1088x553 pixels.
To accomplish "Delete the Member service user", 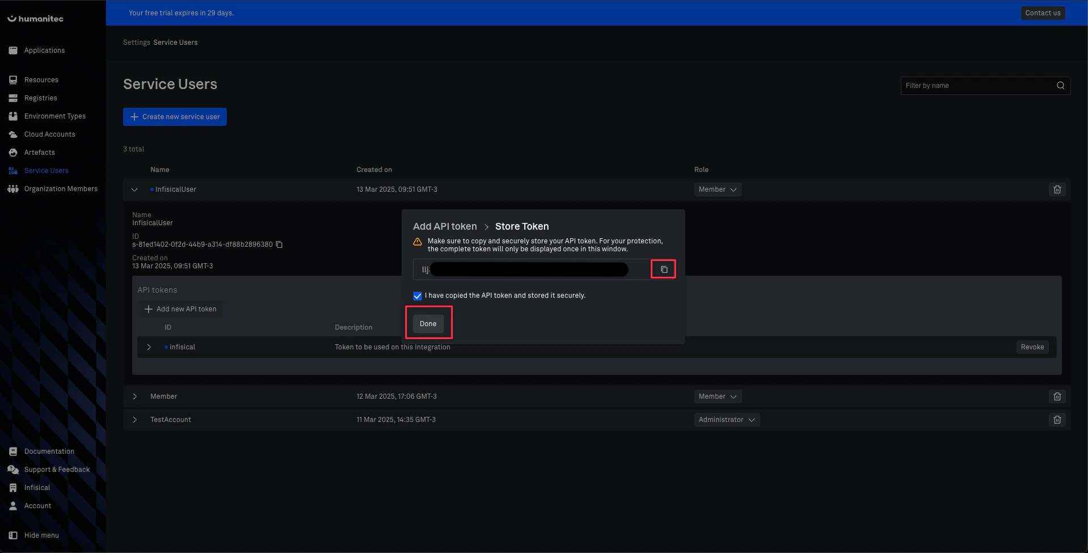I will [1057, 396].
